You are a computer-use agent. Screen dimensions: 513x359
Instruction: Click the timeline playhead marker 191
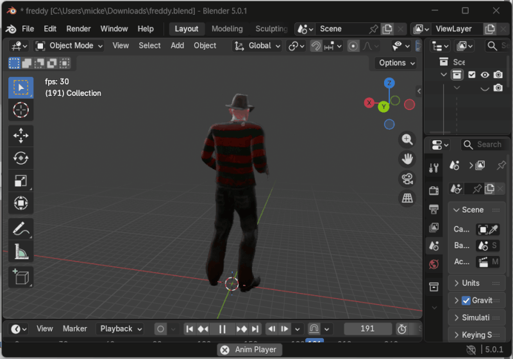point(314,340)
